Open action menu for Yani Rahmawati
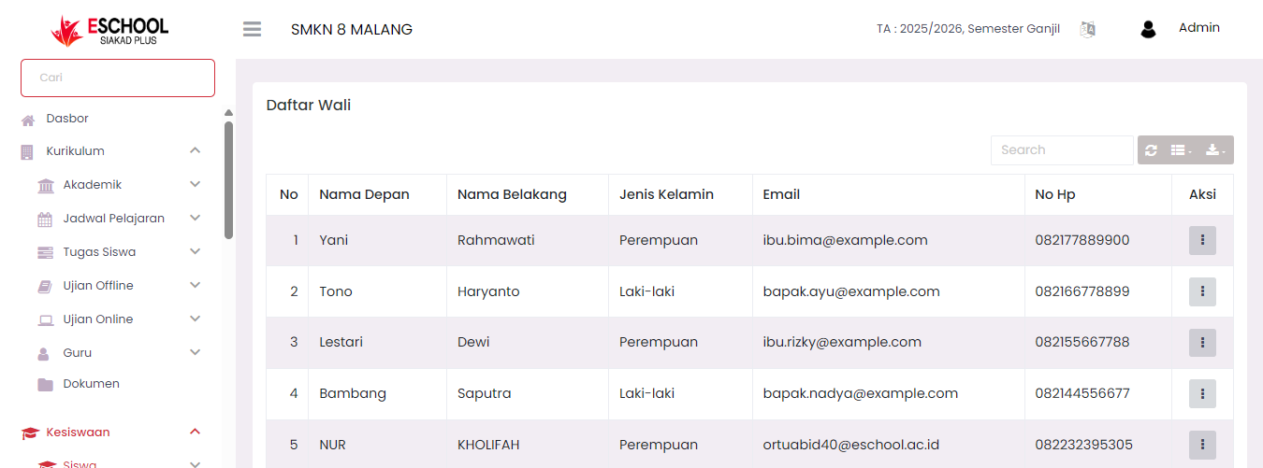Image resolution: width=1263 pixels, height=468 pixels. (x=1202, y=240)
